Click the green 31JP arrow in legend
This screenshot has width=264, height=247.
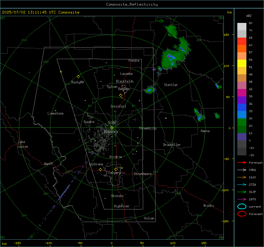[x=242, y=192]
